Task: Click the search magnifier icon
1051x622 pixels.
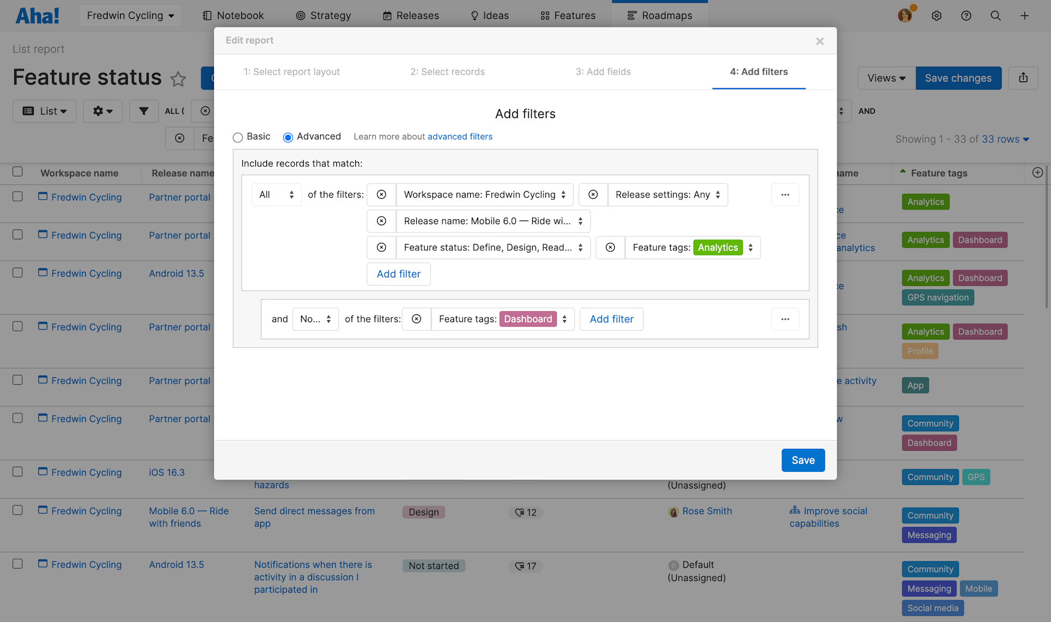Action: coord(995,16)
